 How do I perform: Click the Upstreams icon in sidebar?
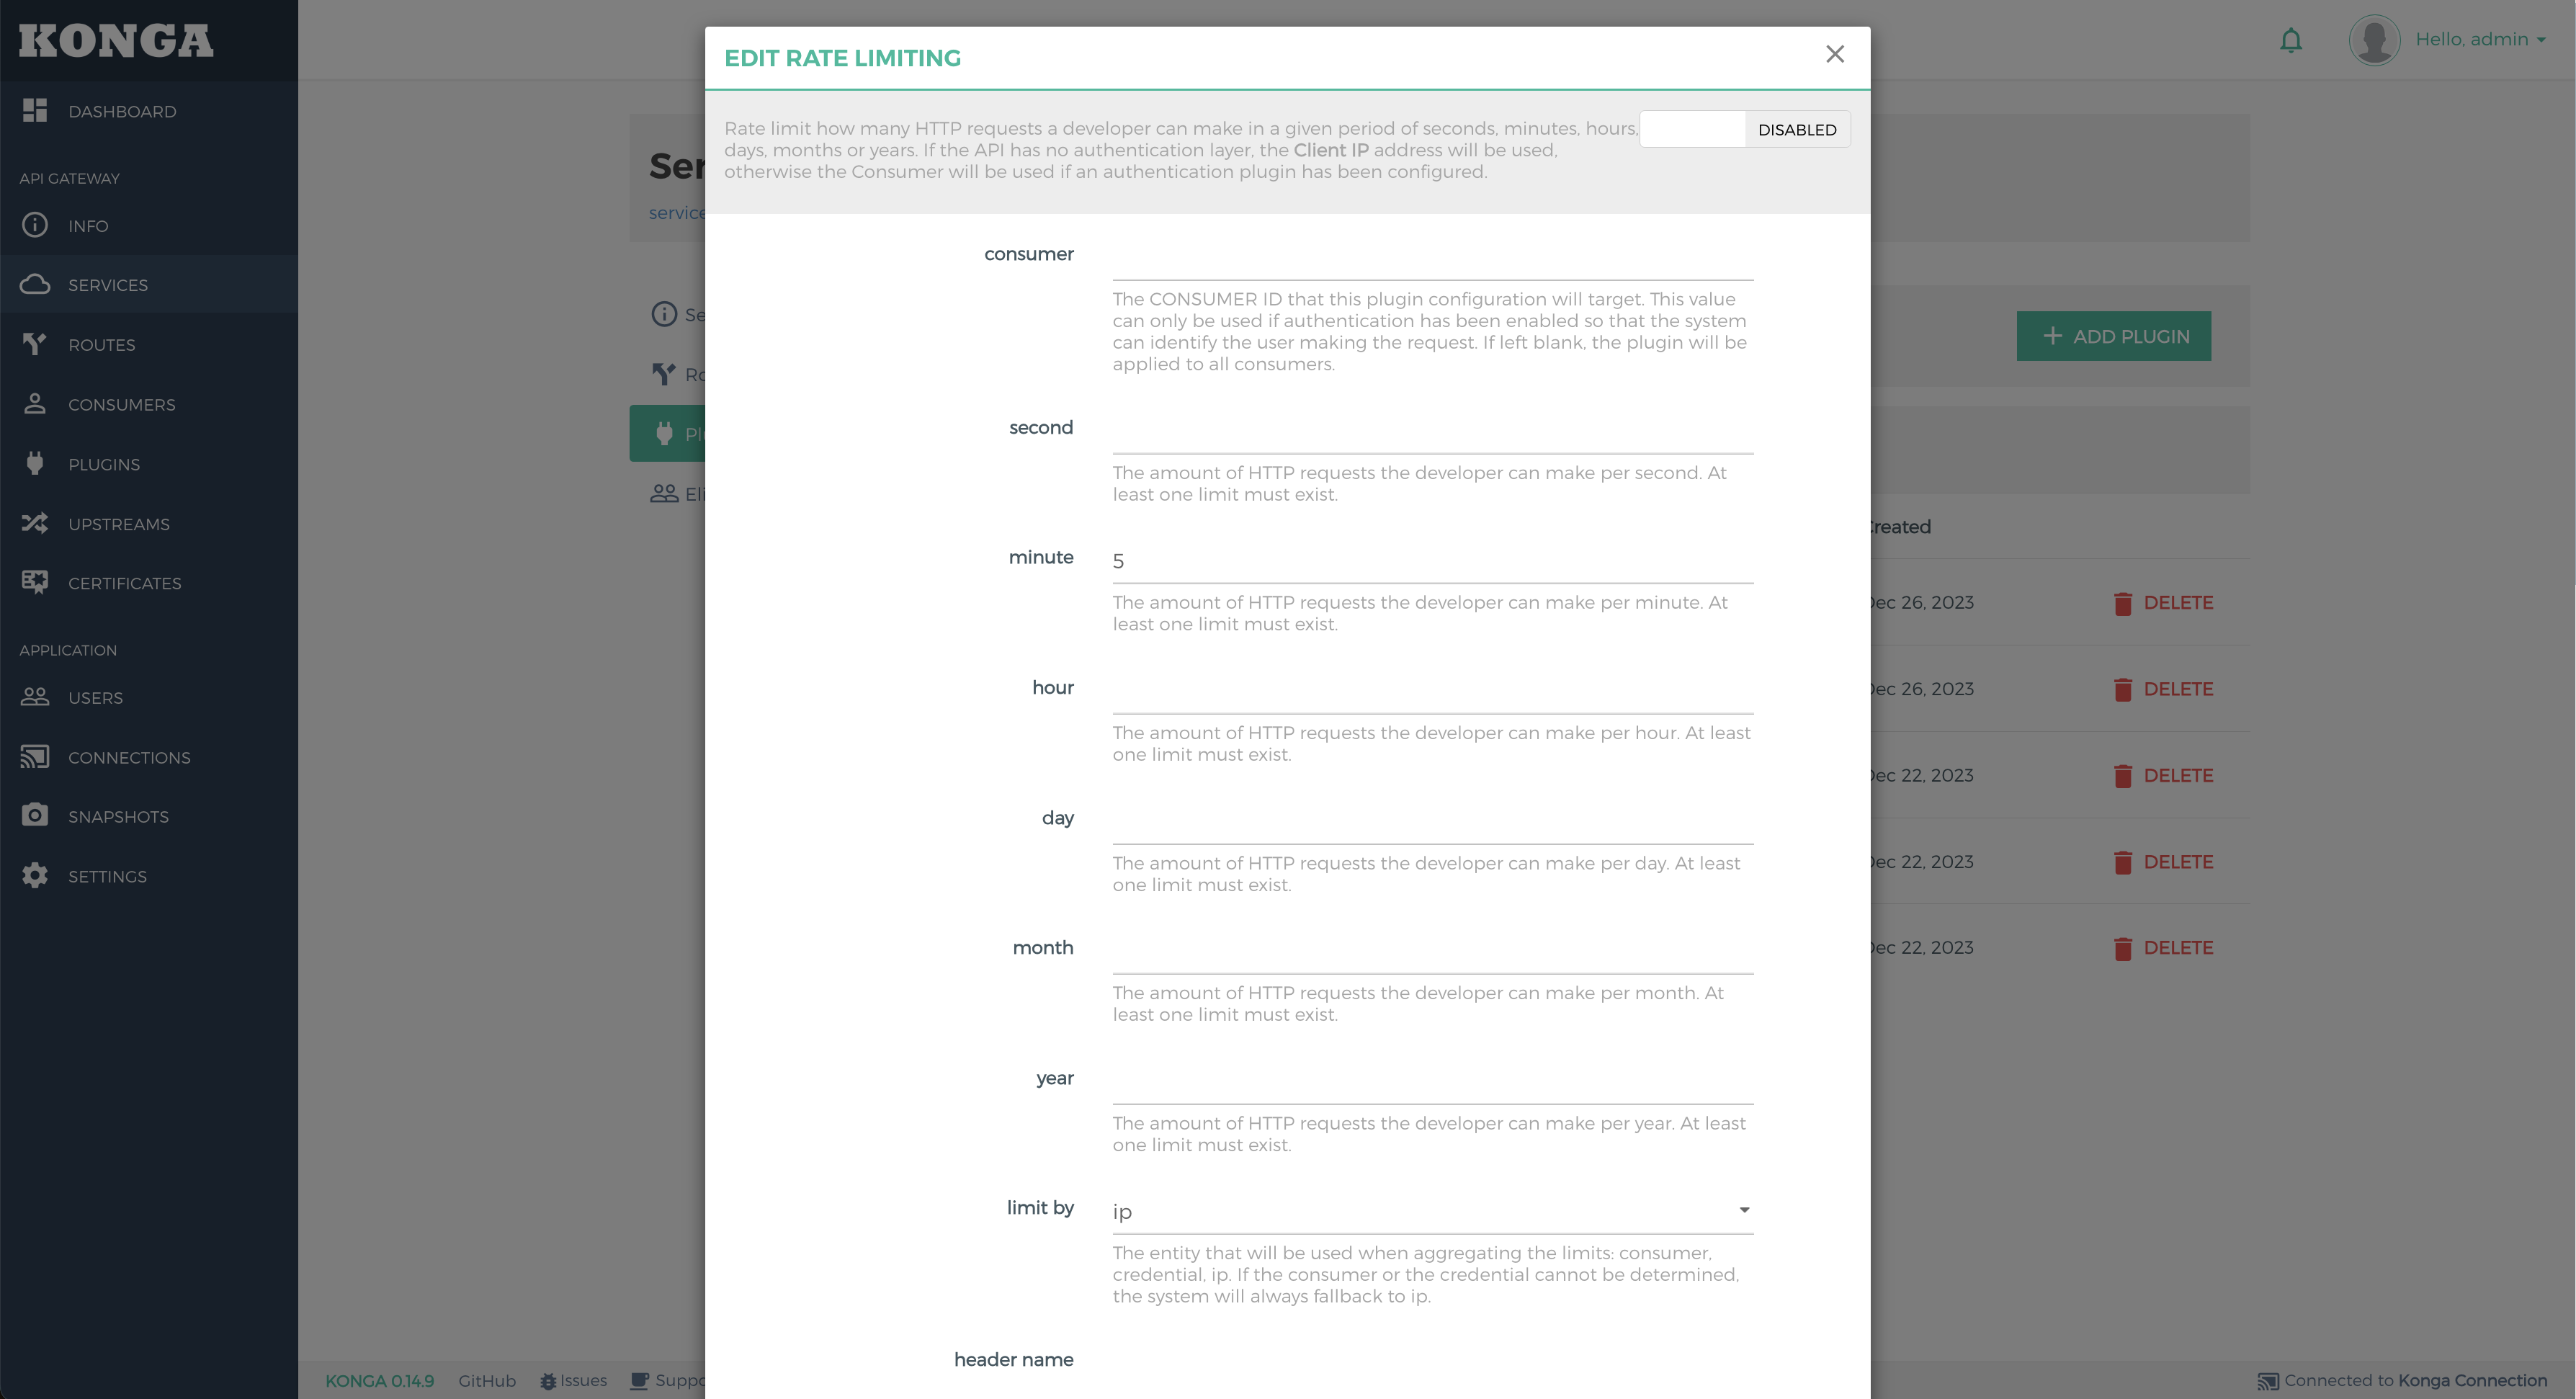pyautogui.click(x=35, y=522)
